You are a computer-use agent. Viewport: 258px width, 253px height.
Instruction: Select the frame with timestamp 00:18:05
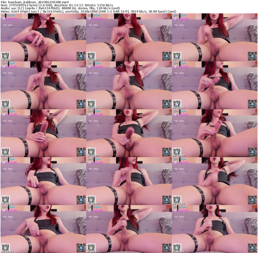pyautogui.click(x=43, y=85)
